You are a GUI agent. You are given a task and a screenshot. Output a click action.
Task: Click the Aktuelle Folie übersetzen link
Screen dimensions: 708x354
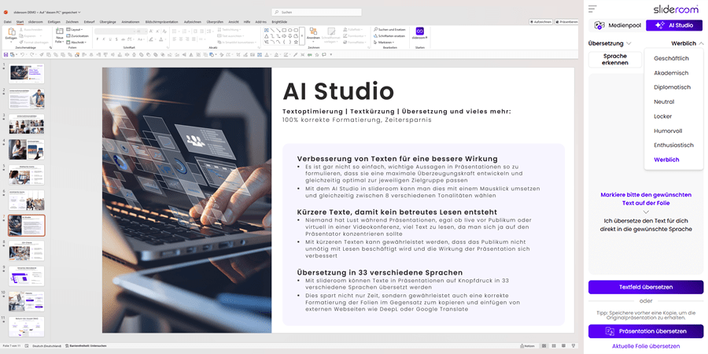pos(646,346)
